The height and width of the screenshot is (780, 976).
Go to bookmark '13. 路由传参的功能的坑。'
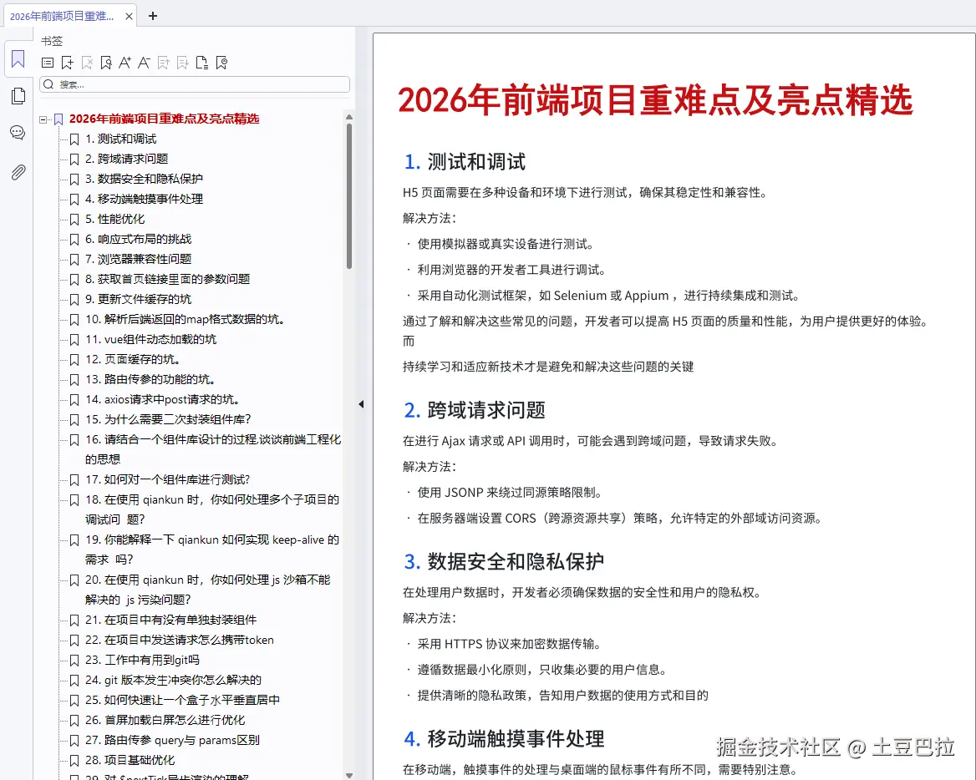(x=150, y=379)
